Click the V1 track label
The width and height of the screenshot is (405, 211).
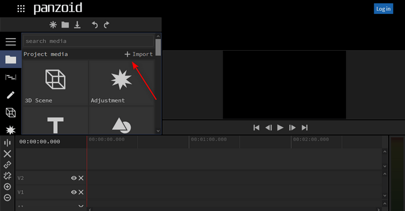click(21, 192)
